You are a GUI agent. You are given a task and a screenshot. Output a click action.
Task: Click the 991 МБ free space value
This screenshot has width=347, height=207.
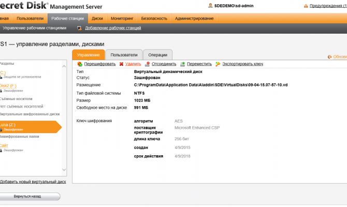(x=141, y=108)
